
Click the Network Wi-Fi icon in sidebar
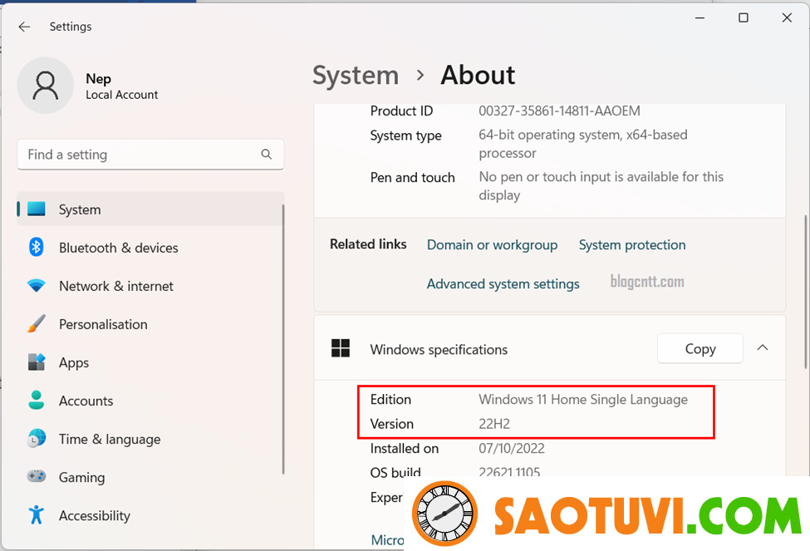pyautogui.click(x=37, y=285)
